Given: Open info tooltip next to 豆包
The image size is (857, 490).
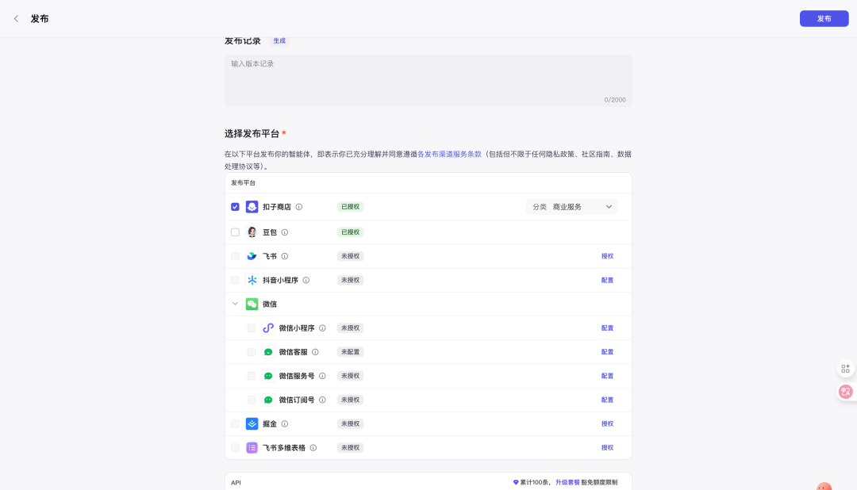Looking at the screenshot, I should [x=285, y=232].
